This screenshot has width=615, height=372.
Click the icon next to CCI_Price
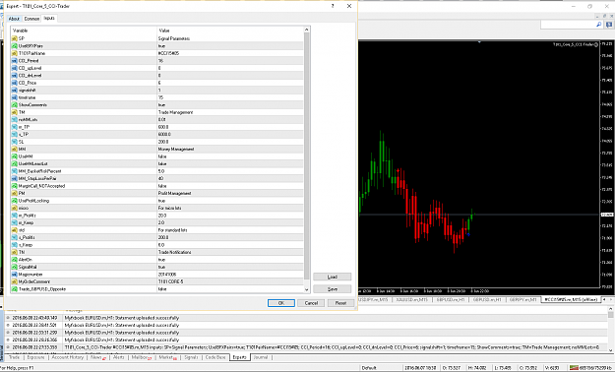pos(15,83)
